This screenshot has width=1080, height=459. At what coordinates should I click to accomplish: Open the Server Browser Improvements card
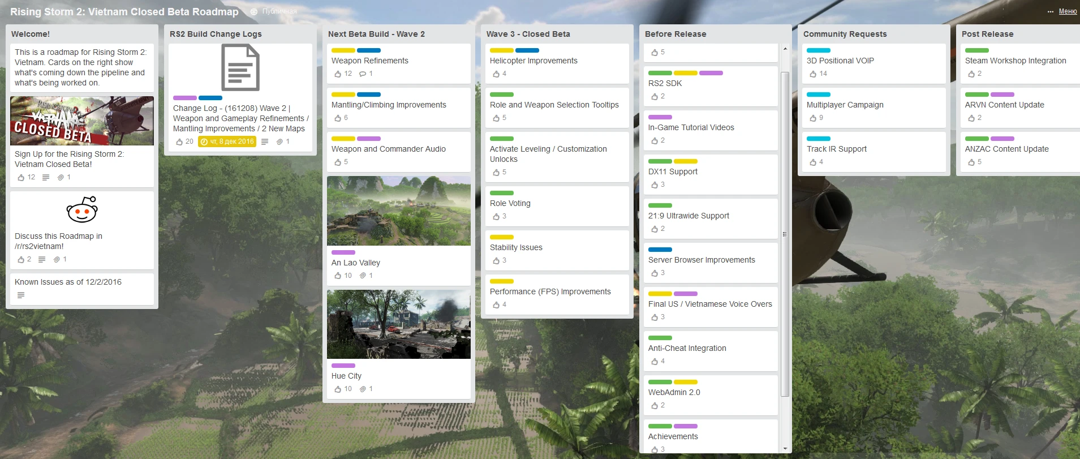coord(711,263)
